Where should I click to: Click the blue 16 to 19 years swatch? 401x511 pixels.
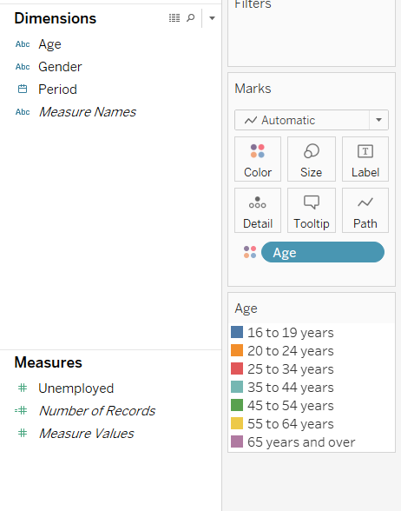tap(237, 332)
